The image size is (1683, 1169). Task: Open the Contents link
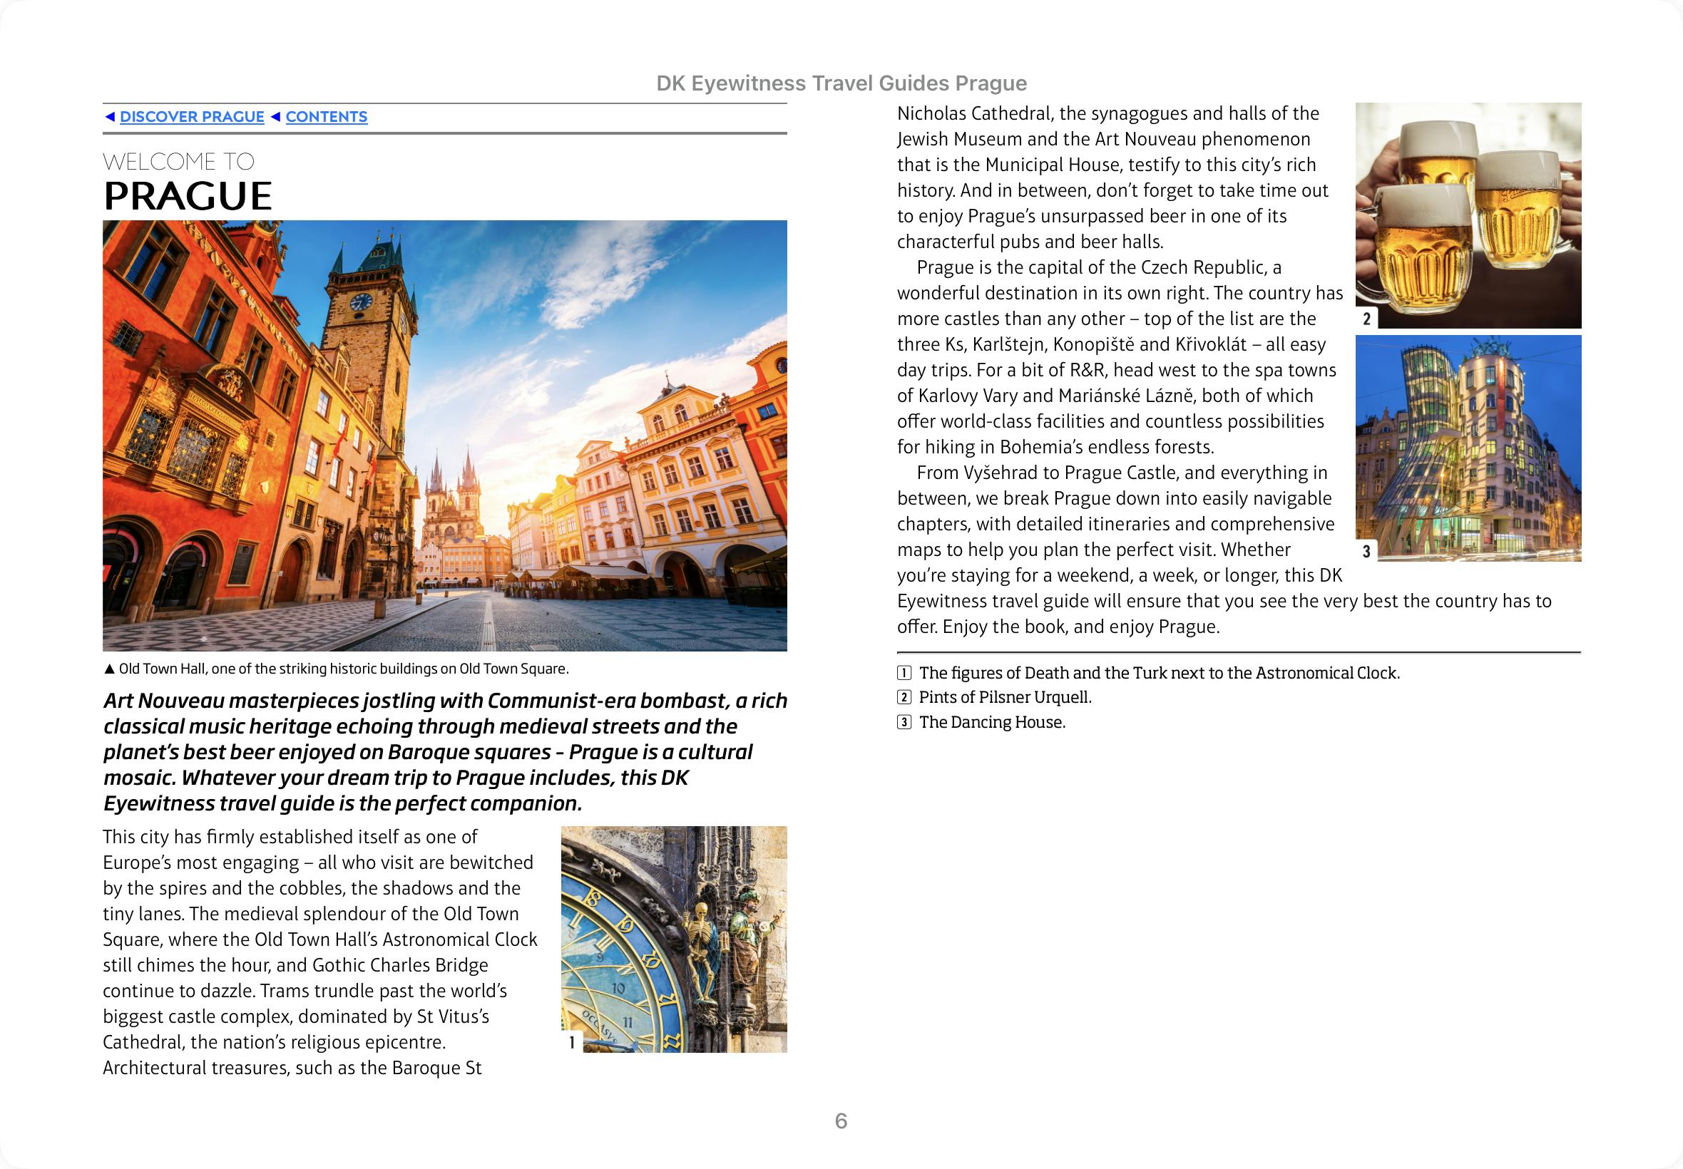pos(326,117)
